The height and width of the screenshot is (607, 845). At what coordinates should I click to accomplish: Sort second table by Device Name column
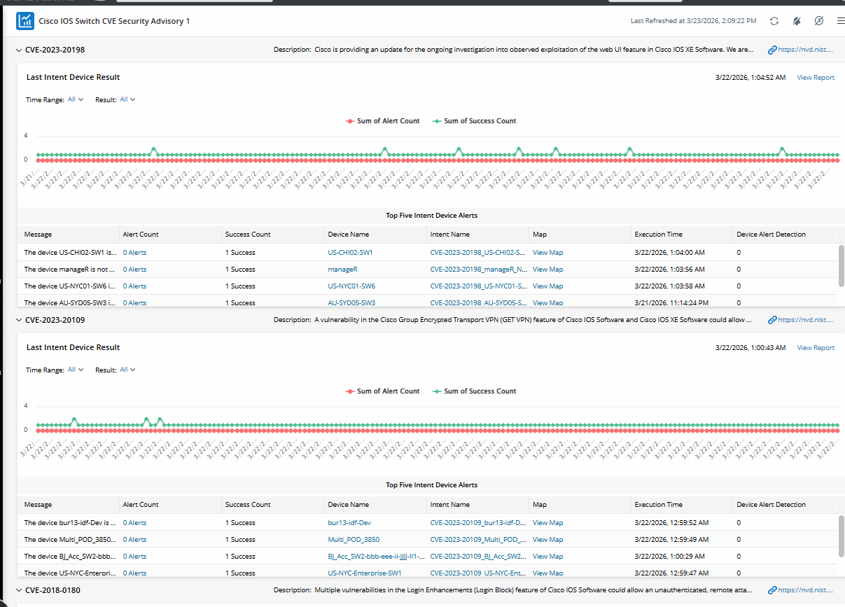click(x=348, y=505)
